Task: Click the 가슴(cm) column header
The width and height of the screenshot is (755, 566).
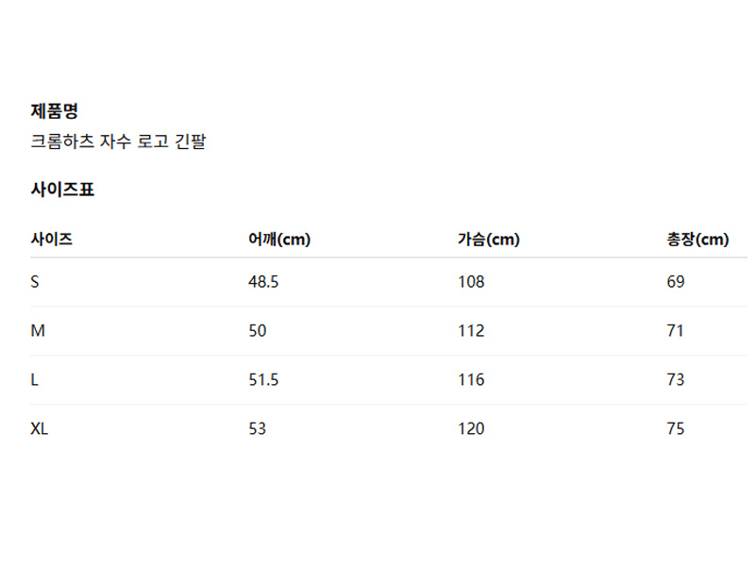Action: [488, 240]
